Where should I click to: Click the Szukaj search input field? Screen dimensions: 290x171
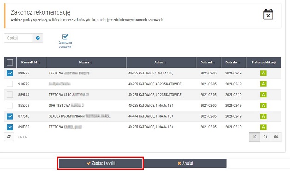pos(18,38)
